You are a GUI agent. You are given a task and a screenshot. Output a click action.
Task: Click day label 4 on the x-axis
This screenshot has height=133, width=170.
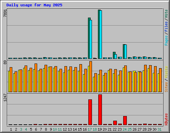pos(26,129)
